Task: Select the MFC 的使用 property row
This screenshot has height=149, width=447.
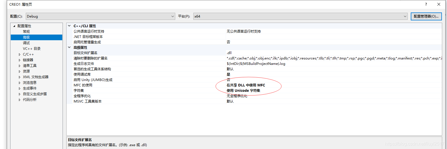Action: click(x=83, y=85)
